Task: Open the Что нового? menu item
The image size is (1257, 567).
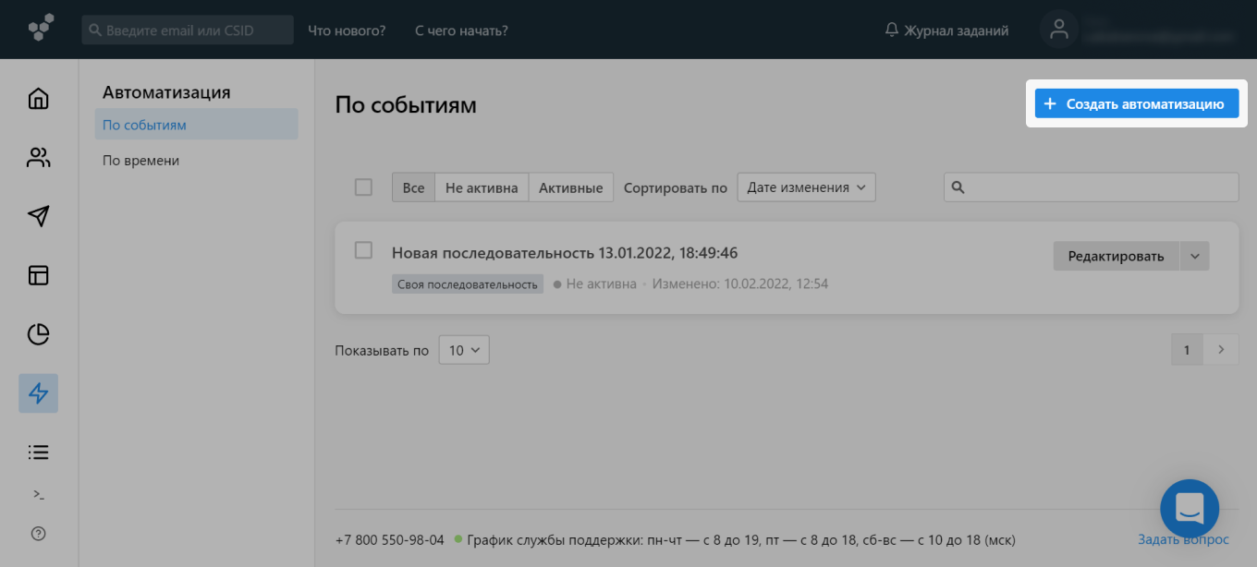Action: point(346,30)
